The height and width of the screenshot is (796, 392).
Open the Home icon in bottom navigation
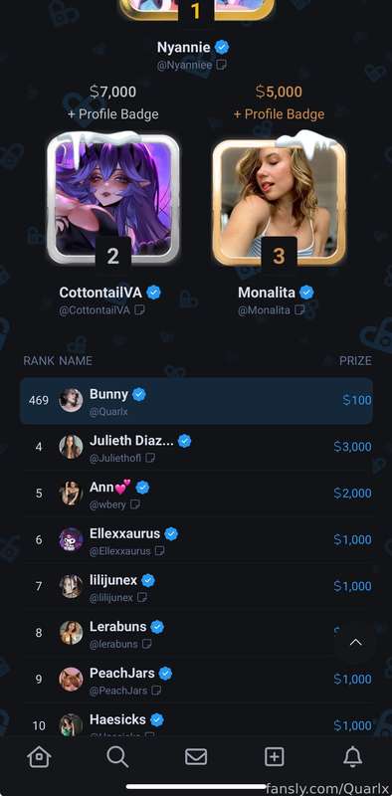tap(39, 757)
